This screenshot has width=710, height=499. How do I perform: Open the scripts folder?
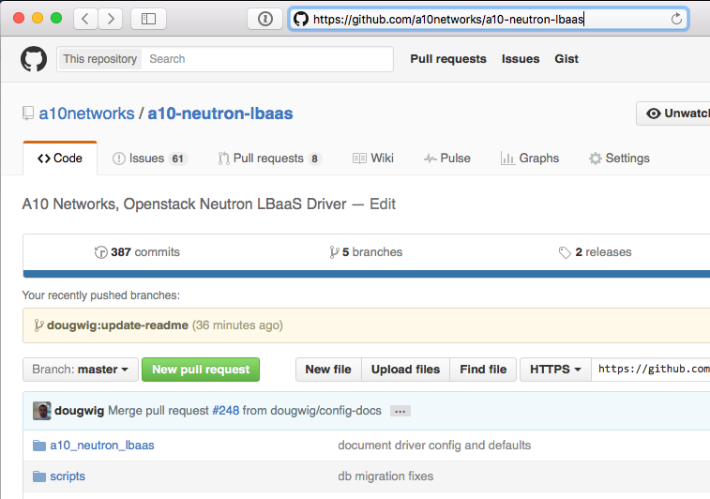point(68,476)
